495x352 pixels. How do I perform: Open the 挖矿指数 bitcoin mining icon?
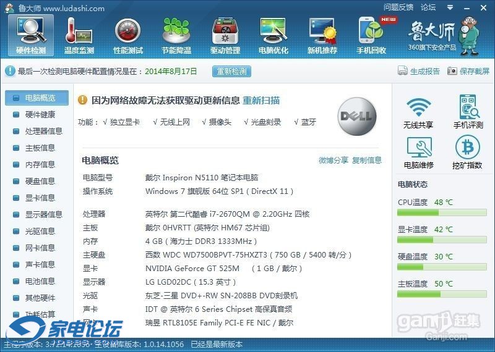point(467,153)
